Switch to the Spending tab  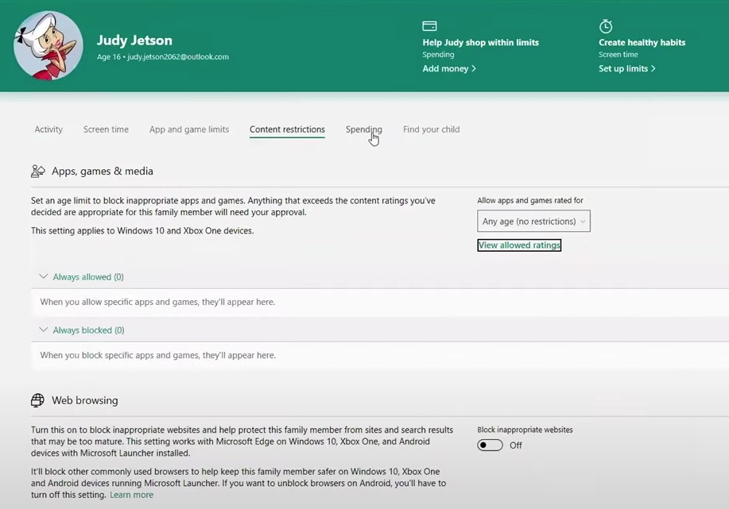click(363, 129)
